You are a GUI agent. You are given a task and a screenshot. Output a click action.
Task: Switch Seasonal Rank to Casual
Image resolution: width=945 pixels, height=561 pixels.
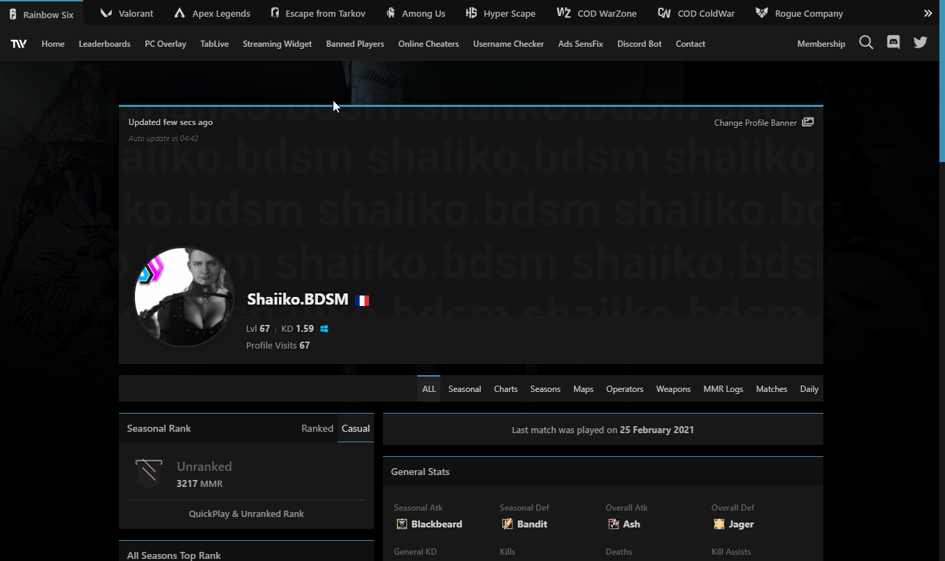coord(356,428)
